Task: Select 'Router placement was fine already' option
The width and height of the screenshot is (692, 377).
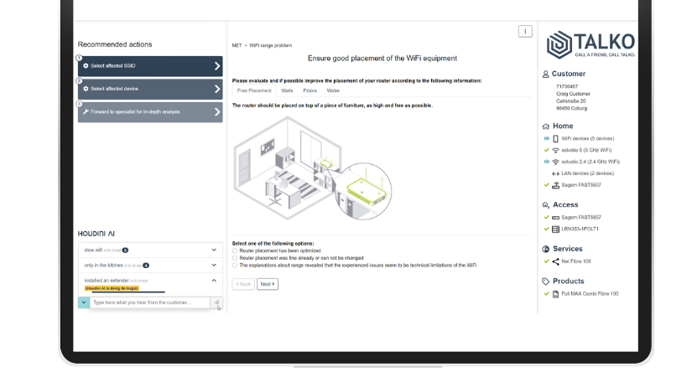Action: pyautogui.click(x=235, y=257)
